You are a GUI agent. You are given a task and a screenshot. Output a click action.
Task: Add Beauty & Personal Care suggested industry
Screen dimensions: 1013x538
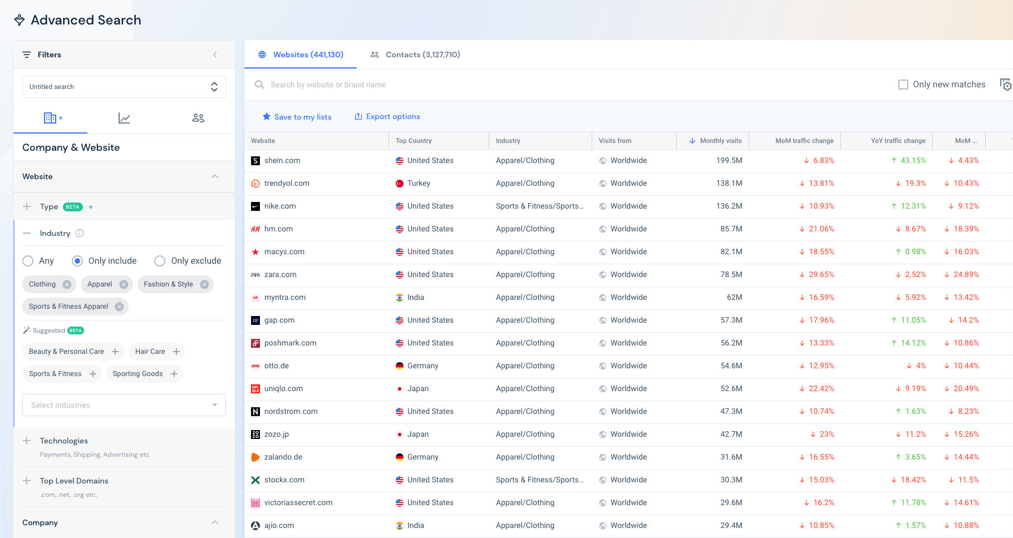(115, 352)
